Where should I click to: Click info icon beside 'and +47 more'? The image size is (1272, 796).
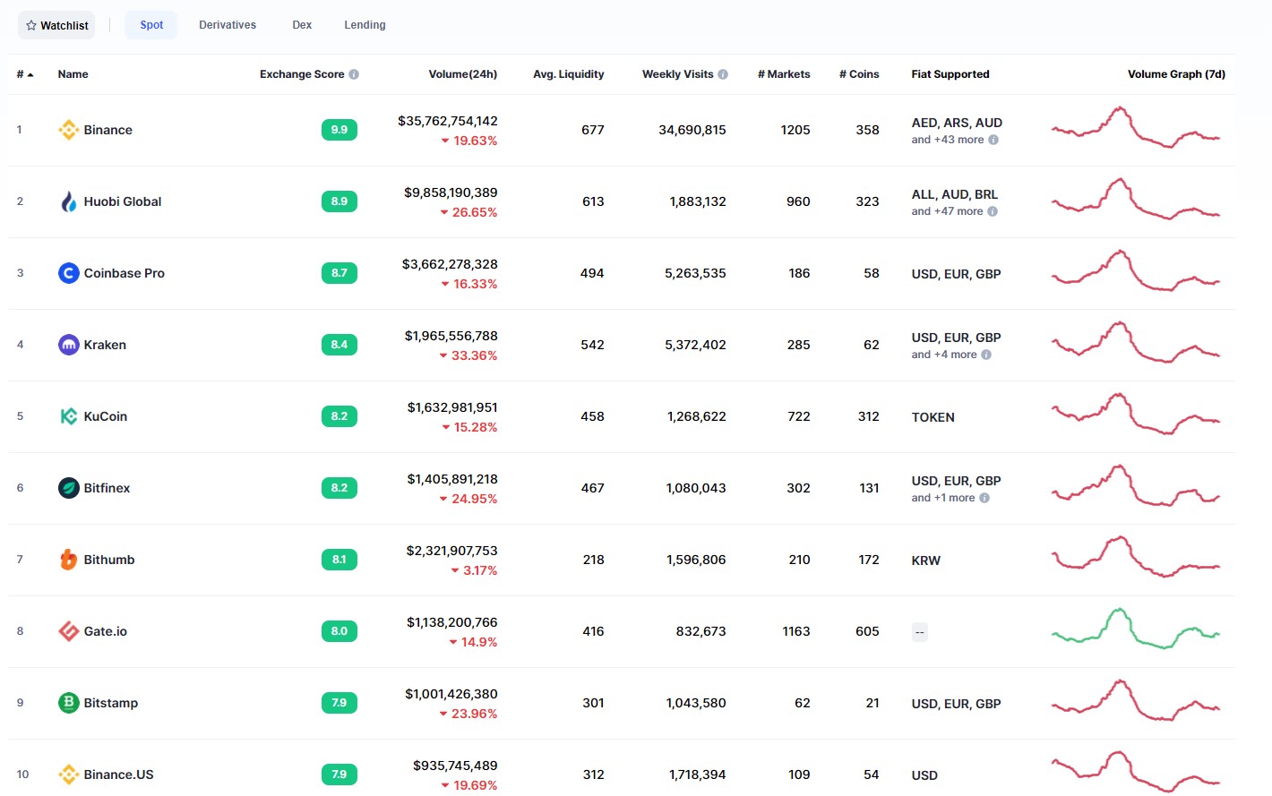pos(993,211)
